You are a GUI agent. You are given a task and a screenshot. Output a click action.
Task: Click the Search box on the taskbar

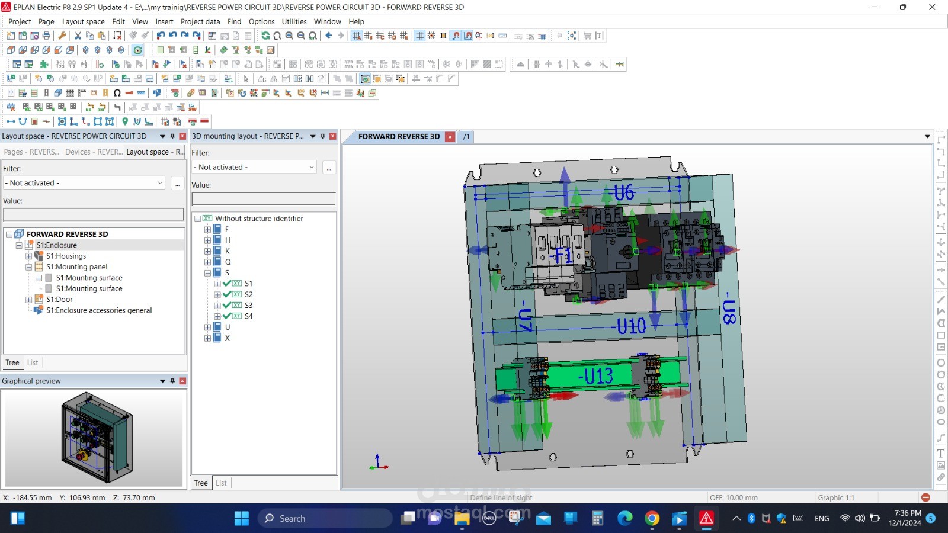click(325, 519)
